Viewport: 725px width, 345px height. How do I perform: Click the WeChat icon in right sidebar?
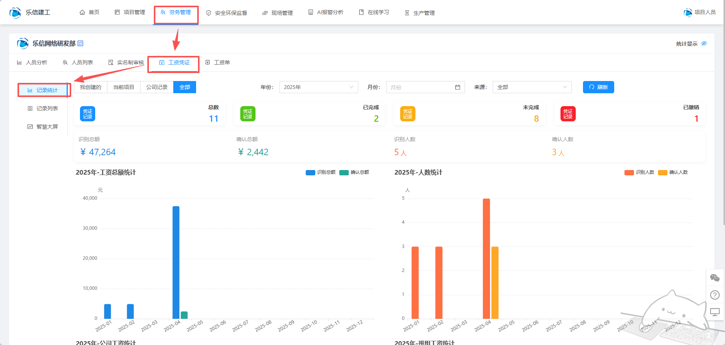click(715, 278)
